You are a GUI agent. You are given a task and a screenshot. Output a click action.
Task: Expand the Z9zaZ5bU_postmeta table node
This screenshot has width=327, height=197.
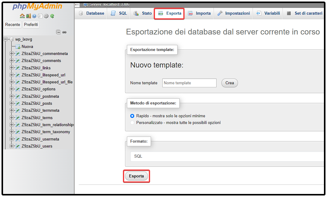pos(12,96)
